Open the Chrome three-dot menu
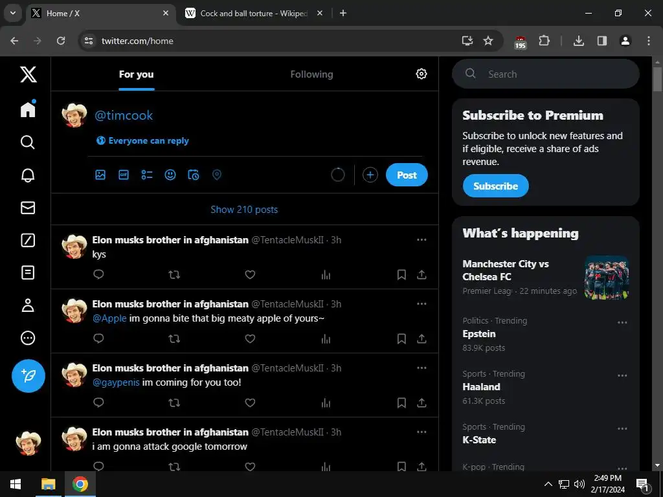This screenshot has height=497, width=663. point(649,41)
